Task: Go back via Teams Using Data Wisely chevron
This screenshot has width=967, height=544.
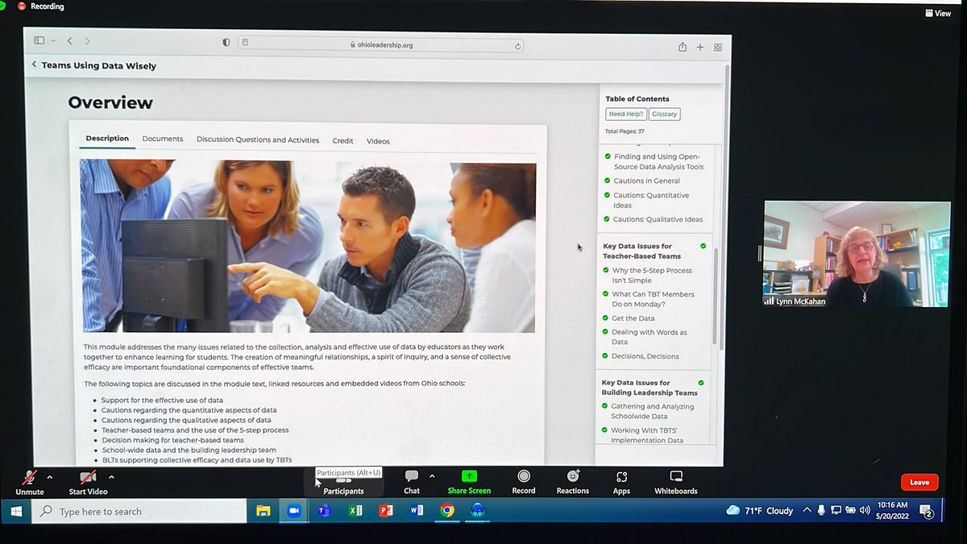Action: click(x=35, y=64)
